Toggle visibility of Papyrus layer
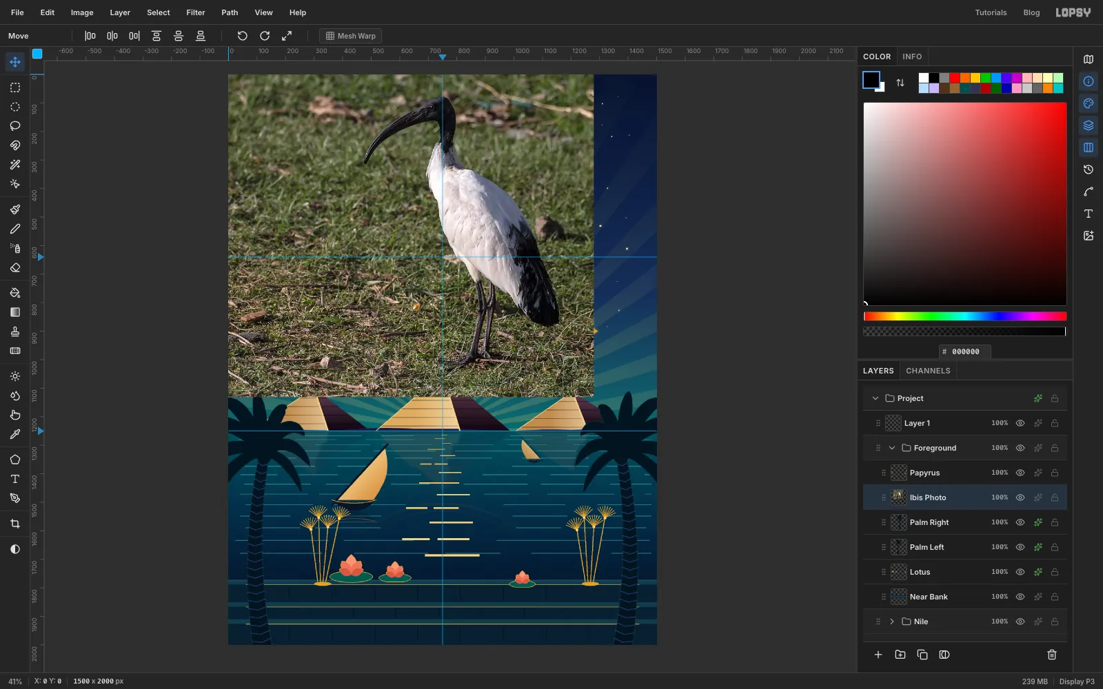Screen dimensions: 1103x689 1020,473
